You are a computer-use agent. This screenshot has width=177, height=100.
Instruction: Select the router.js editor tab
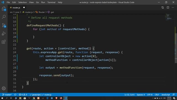pos(17,7)
